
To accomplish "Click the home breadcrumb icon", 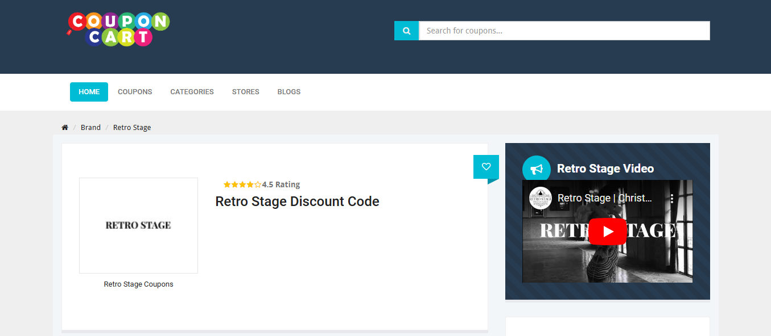I will (x=65, y=128).
